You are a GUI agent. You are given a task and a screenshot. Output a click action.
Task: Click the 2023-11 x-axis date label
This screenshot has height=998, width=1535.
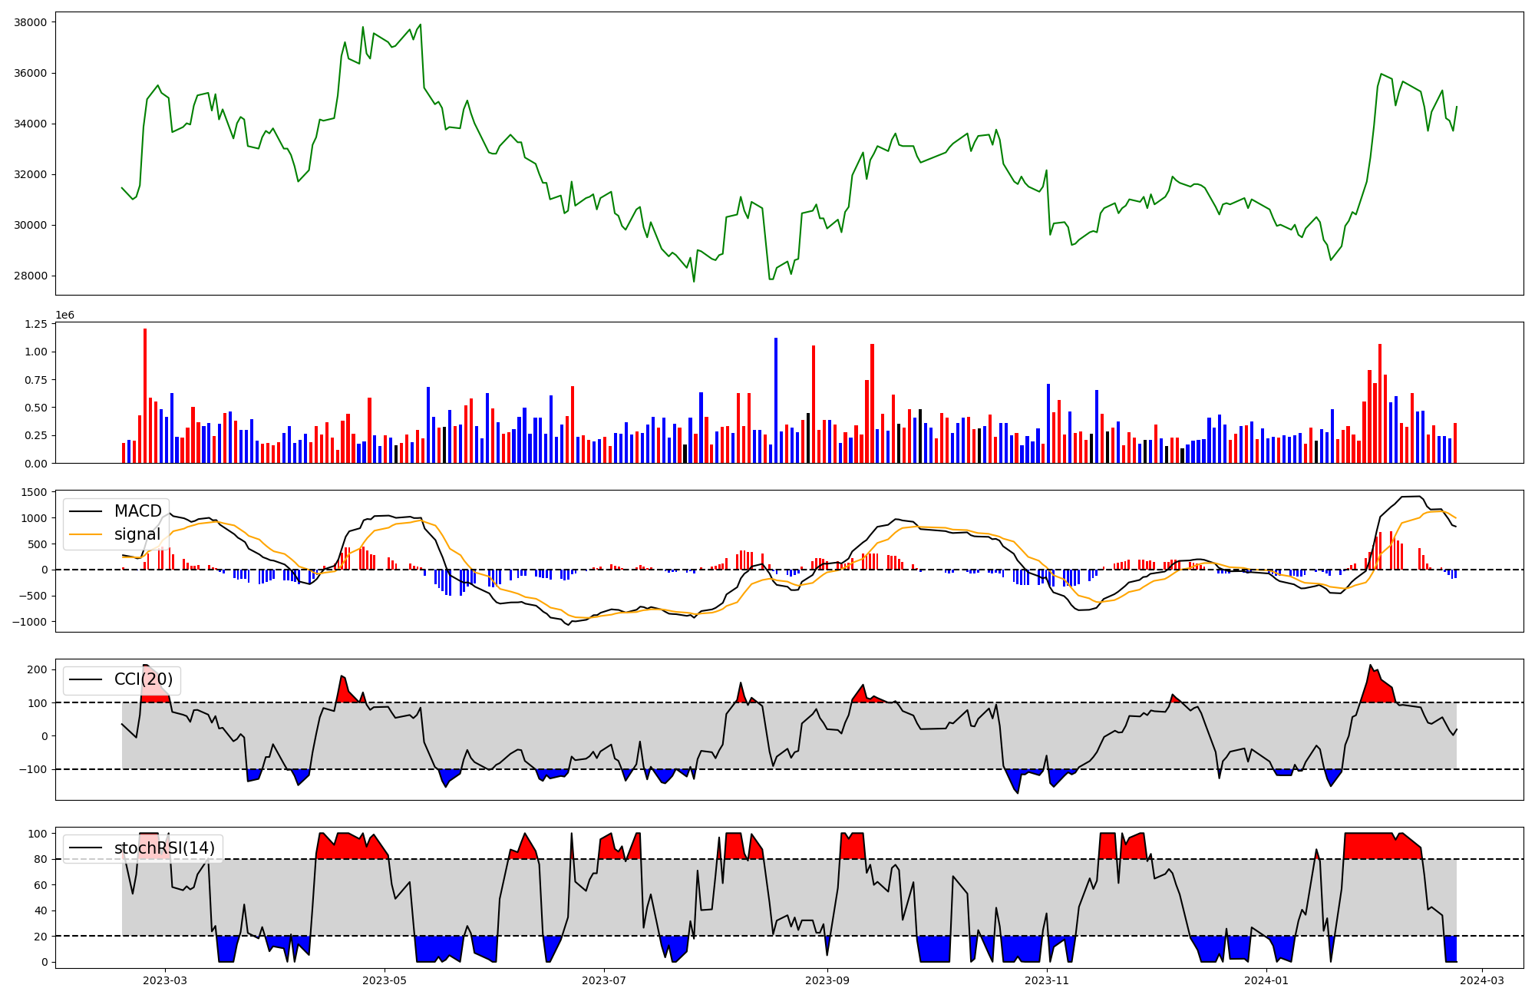pos(1047,980)
